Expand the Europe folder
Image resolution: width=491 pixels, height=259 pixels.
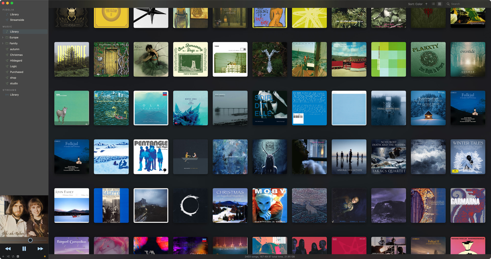3,38
